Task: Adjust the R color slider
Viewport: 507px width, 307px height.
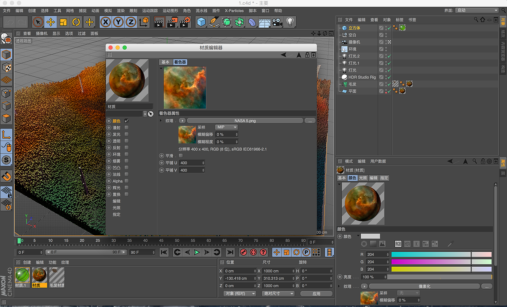Action: pyautogui.click(x=441, y=254)
